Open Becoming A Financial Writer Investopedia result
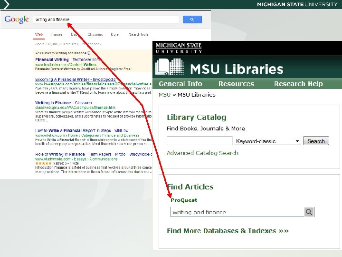 tap(76, 79)
